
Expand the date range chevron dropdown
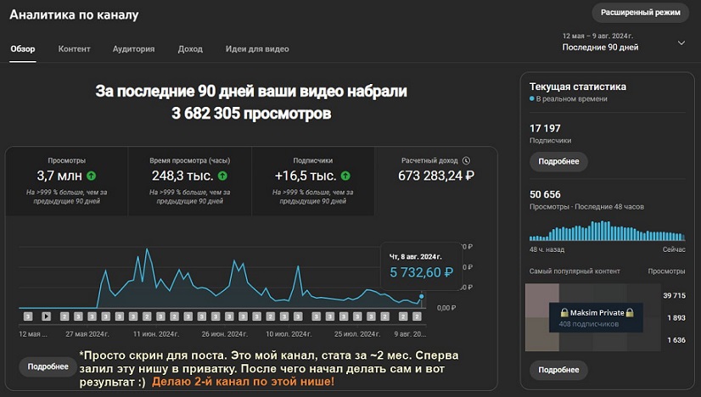pyautogui.click(x=681, y=43)
